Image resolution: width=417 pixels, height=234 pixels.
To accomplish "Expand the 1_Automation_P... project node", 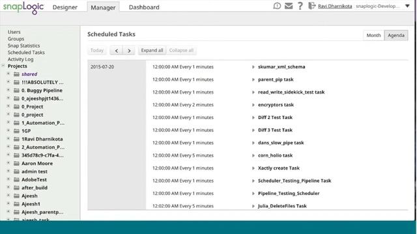I will 8,123.
